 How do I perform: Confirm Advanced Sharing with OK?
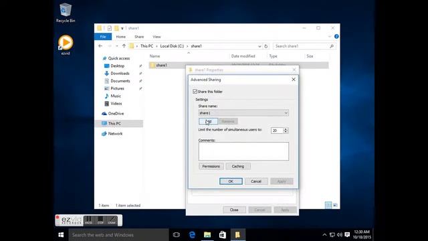[231, 181]
